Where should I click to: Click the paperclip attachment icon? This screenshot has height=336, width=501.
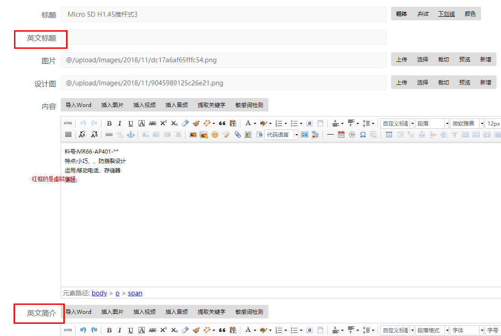coord(237,135)
